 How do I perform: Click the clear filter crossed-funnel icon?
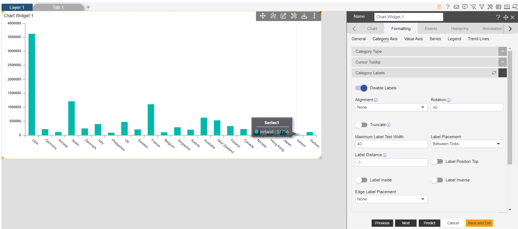pyautogui.click(x=473, y=7)
